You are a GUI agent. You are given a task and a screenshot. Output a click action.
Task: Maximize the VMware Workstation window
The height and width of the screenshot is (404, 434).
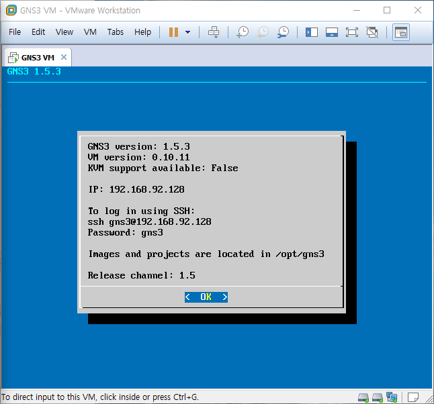tap(387, 10)
